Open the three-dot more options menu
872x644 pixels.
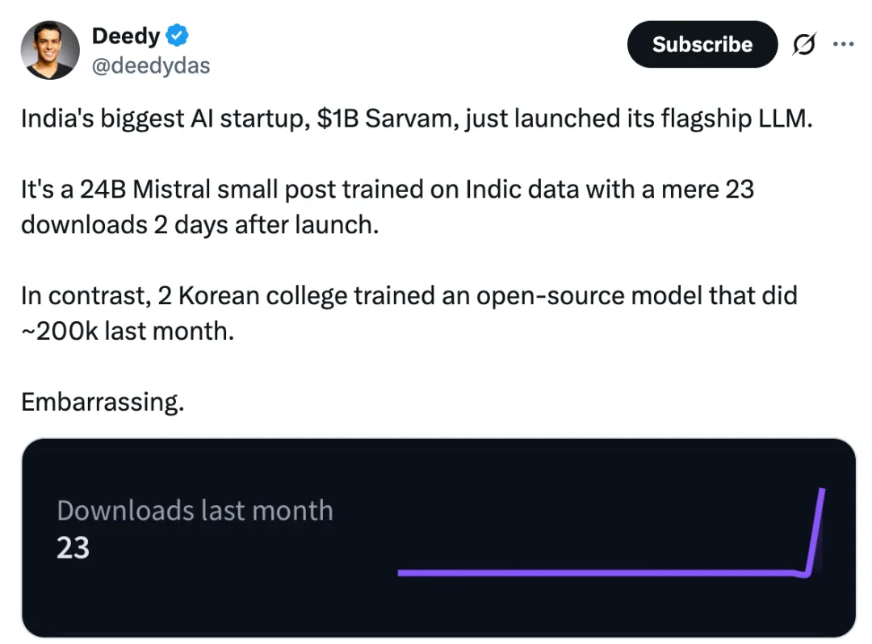coord(842,44)
